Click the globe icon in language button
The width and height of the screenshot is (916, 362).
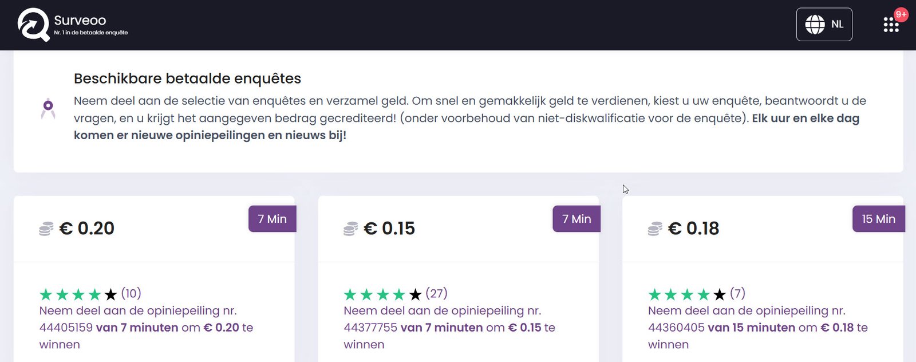coord(815,25)
